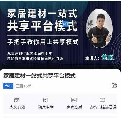
Task: Click the bookmark icon above 独家专栏
Action: click(45, 100)
